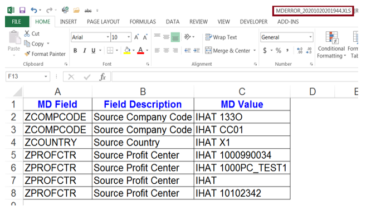Decrease indent icon
The height and width of the screenshot is (210, 381).
pyautogui.click(x=187, y=51)
